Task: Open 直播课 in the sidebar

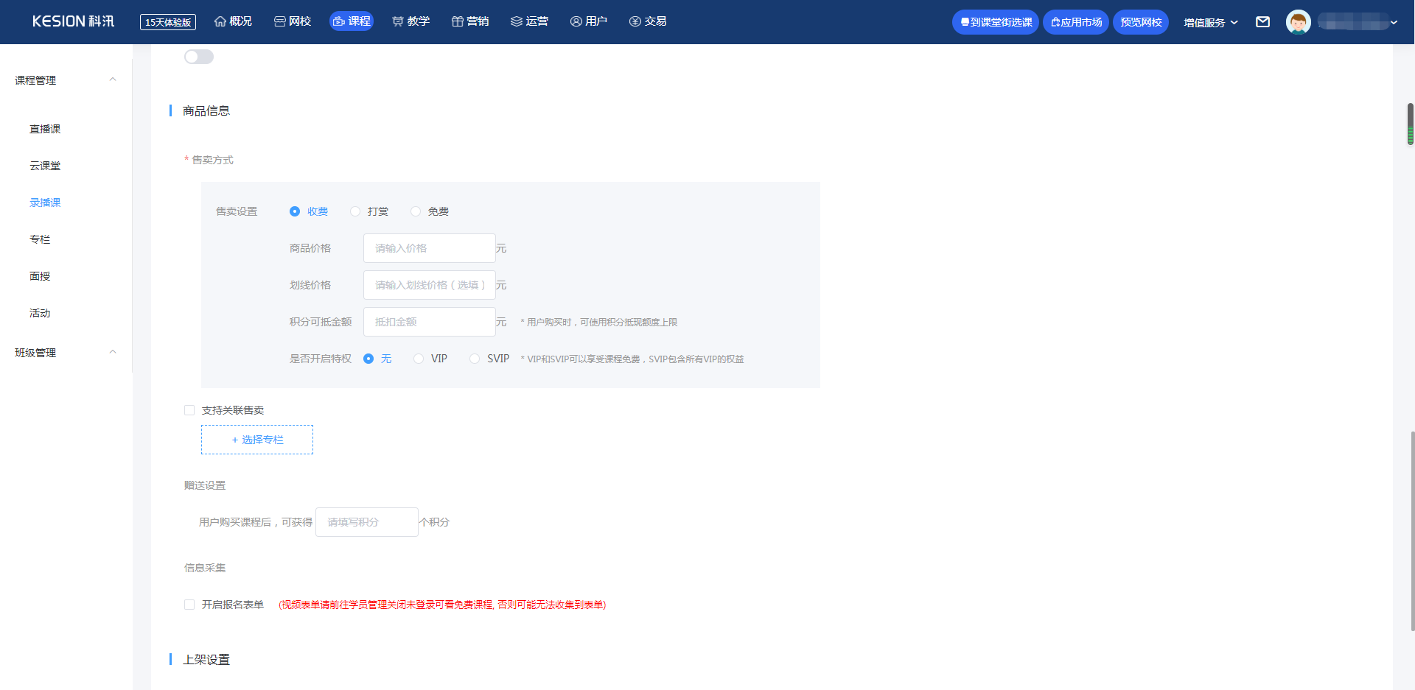Action: coord(45,129)
